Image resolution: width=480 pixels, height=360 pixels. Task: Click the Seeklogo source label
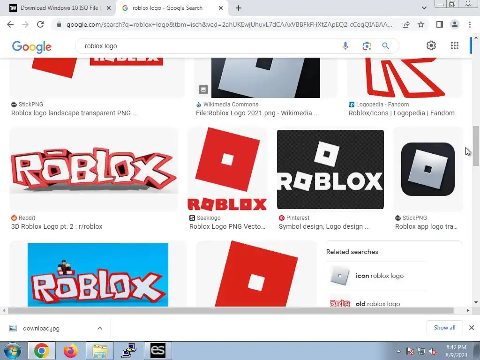coord(209,217)
